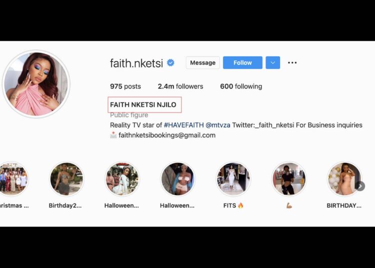Click the Message button
This screenshot has height=268, width=375.
pyautogui.click(x=203, y=62)
